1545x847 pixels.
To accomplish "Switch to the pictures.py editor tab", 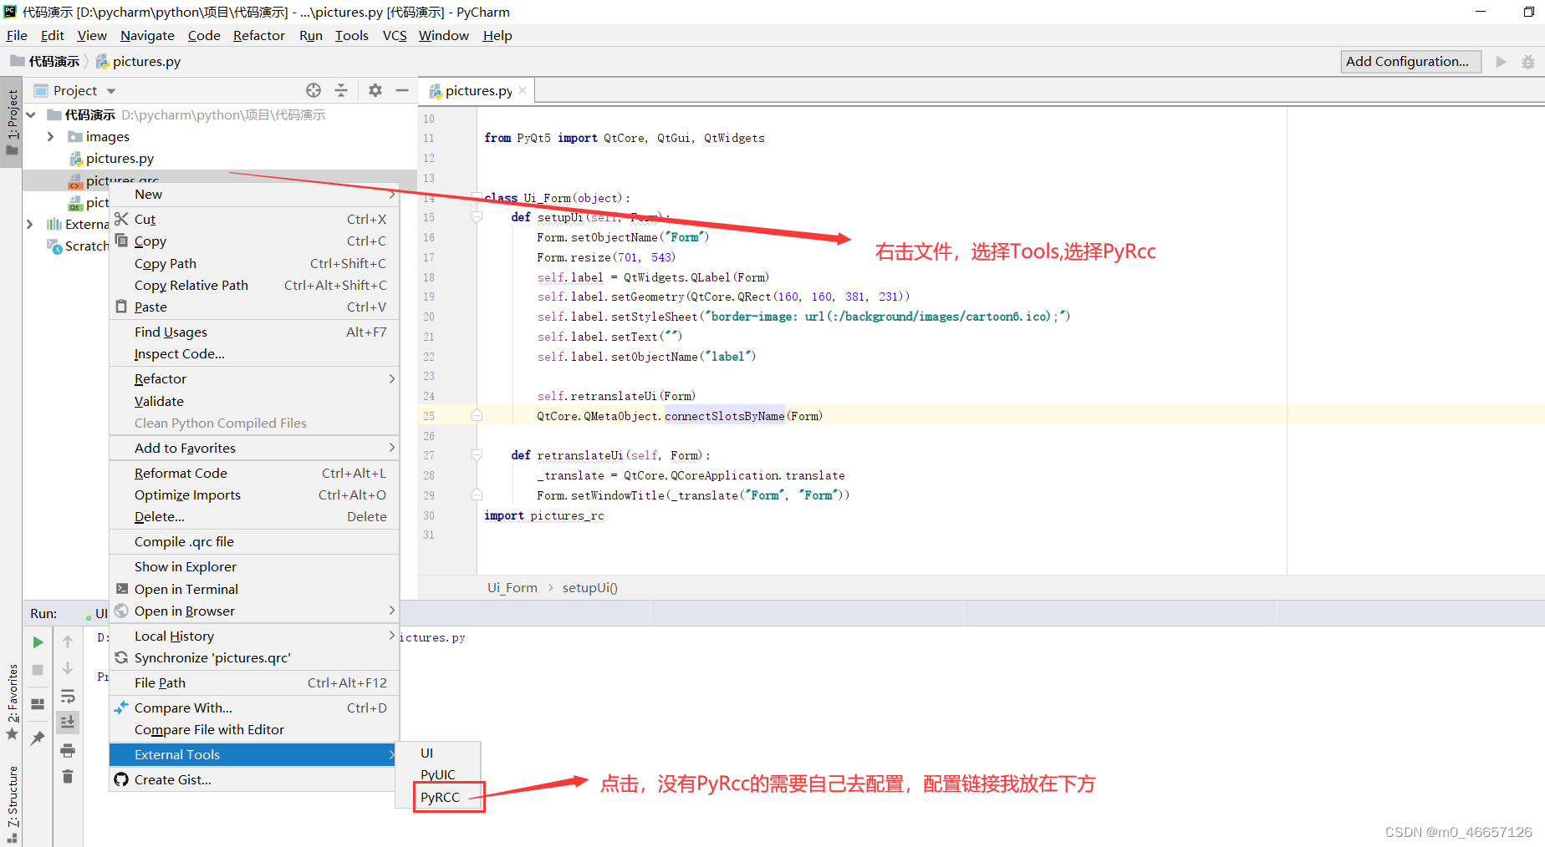I will click(478, 90).
